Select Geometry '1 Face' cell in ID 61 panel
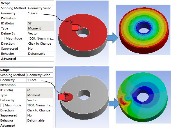 (x=40, y=80)
